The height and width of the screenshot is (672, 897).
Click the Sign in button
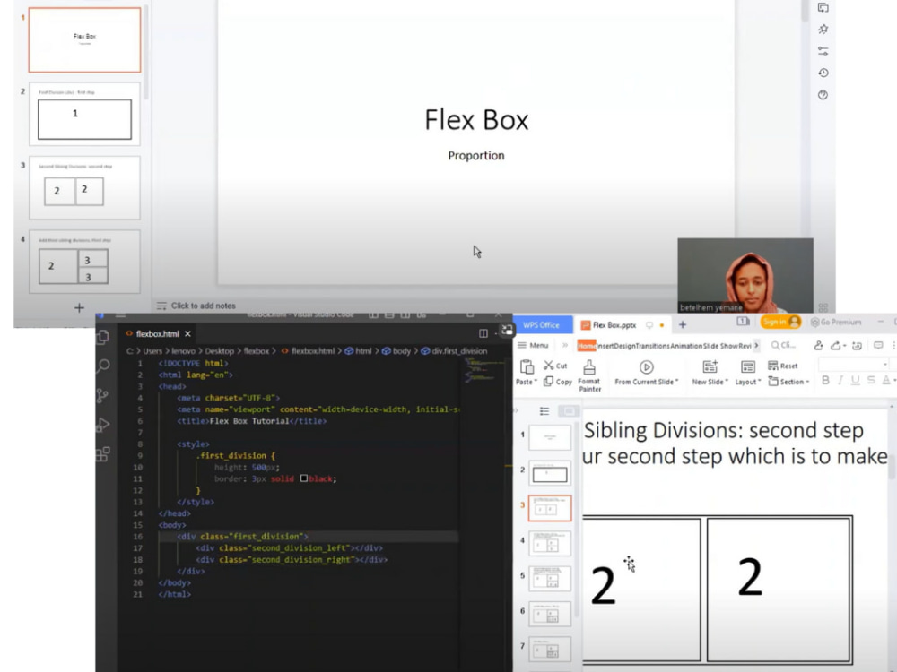pyautogui.click(x=780, y=322)
